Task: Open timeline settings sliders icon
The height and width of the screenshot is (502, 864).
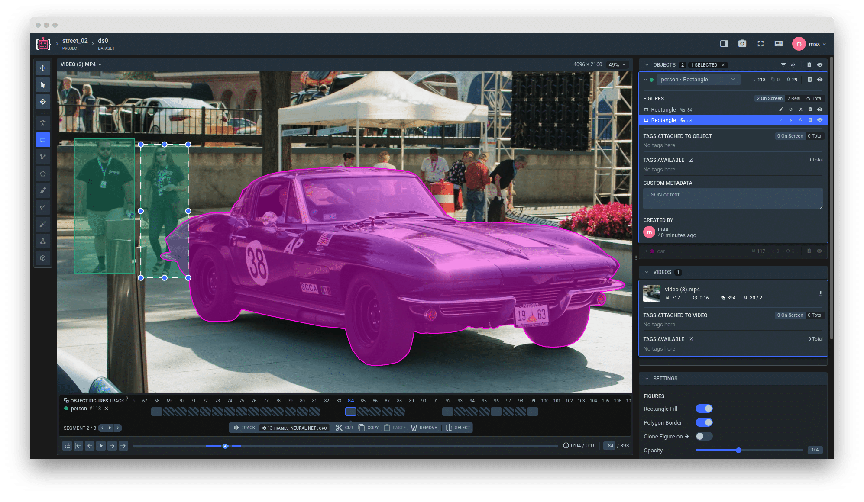Action: coord(67,446)
